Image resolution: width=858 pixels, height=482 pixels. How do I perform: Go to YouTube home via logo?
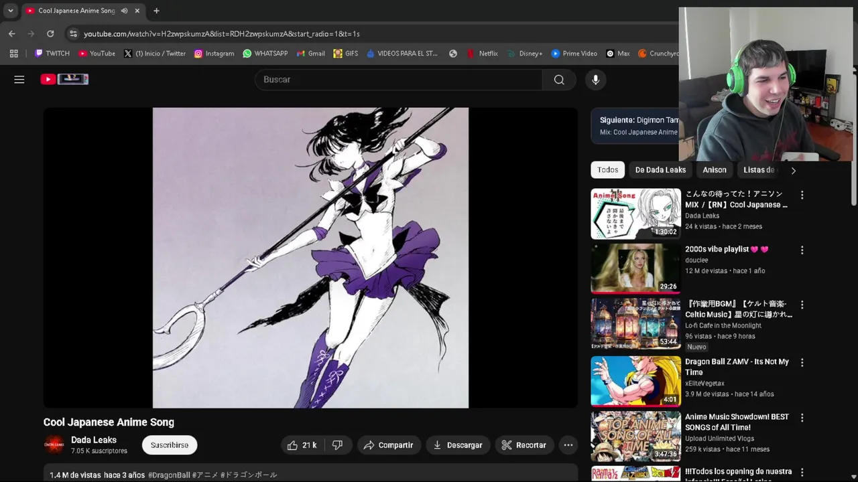pos(64,79)
